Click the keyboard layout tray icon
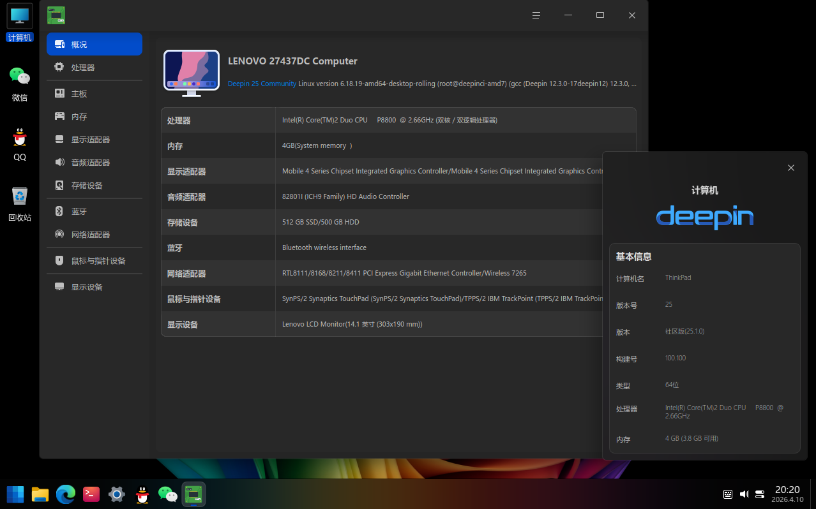 (x=727, y=494)
